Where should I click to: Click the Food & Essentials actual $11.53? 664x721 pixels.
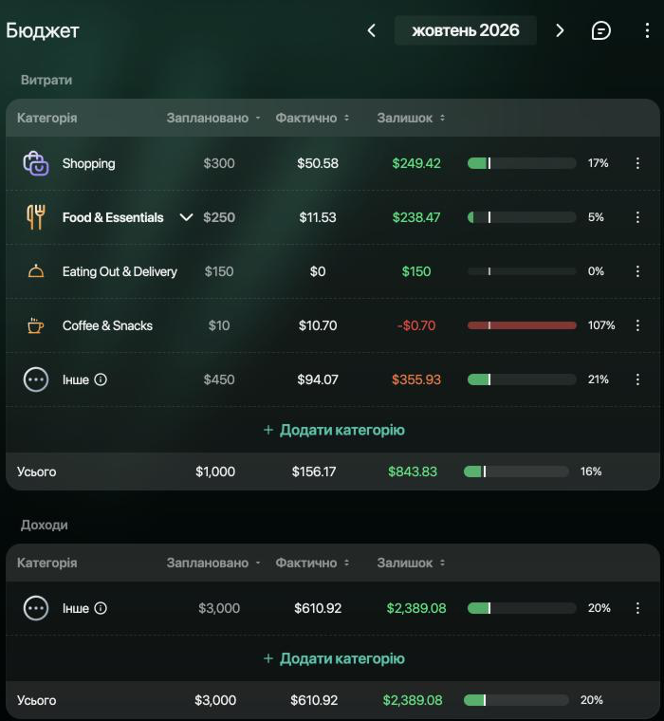coord(318,217)
